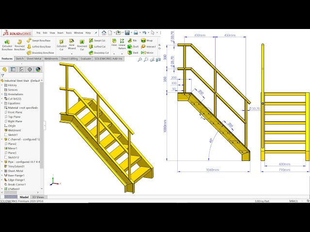Click the New document icon
Image resolution: width=310 pixels, height=232 pixels.
coord(110,32)
